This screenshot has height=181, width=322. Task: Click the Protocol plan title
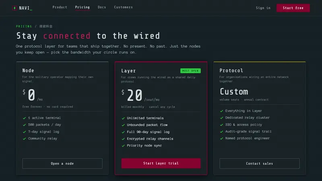[231, 71]
